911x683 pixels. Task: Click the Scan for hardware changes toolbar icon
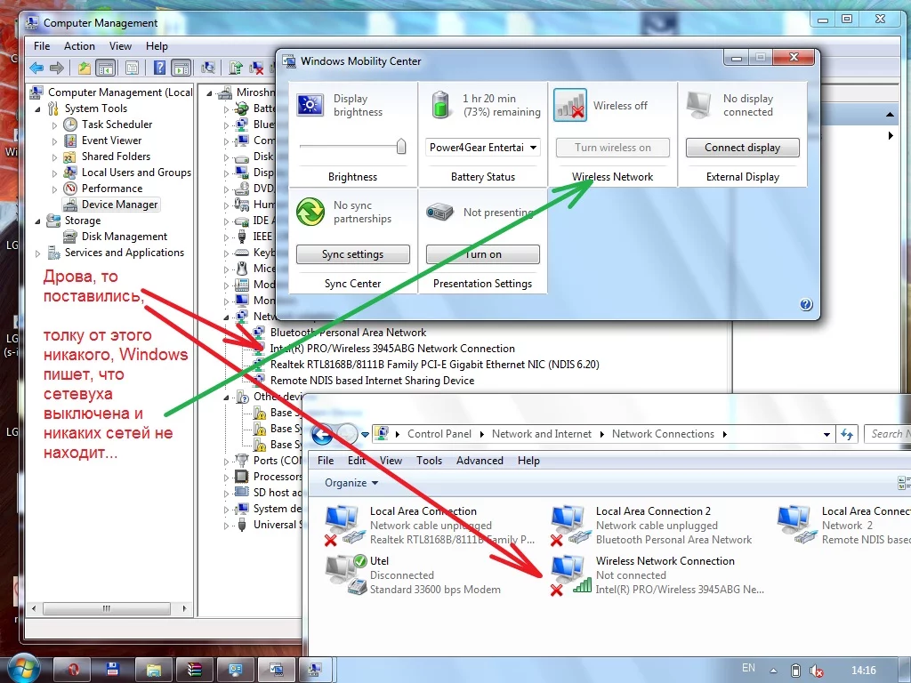[x=207, y=68]
